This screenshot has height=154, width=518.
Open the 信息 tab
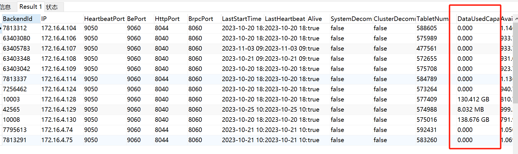click(x=5, y=7)
